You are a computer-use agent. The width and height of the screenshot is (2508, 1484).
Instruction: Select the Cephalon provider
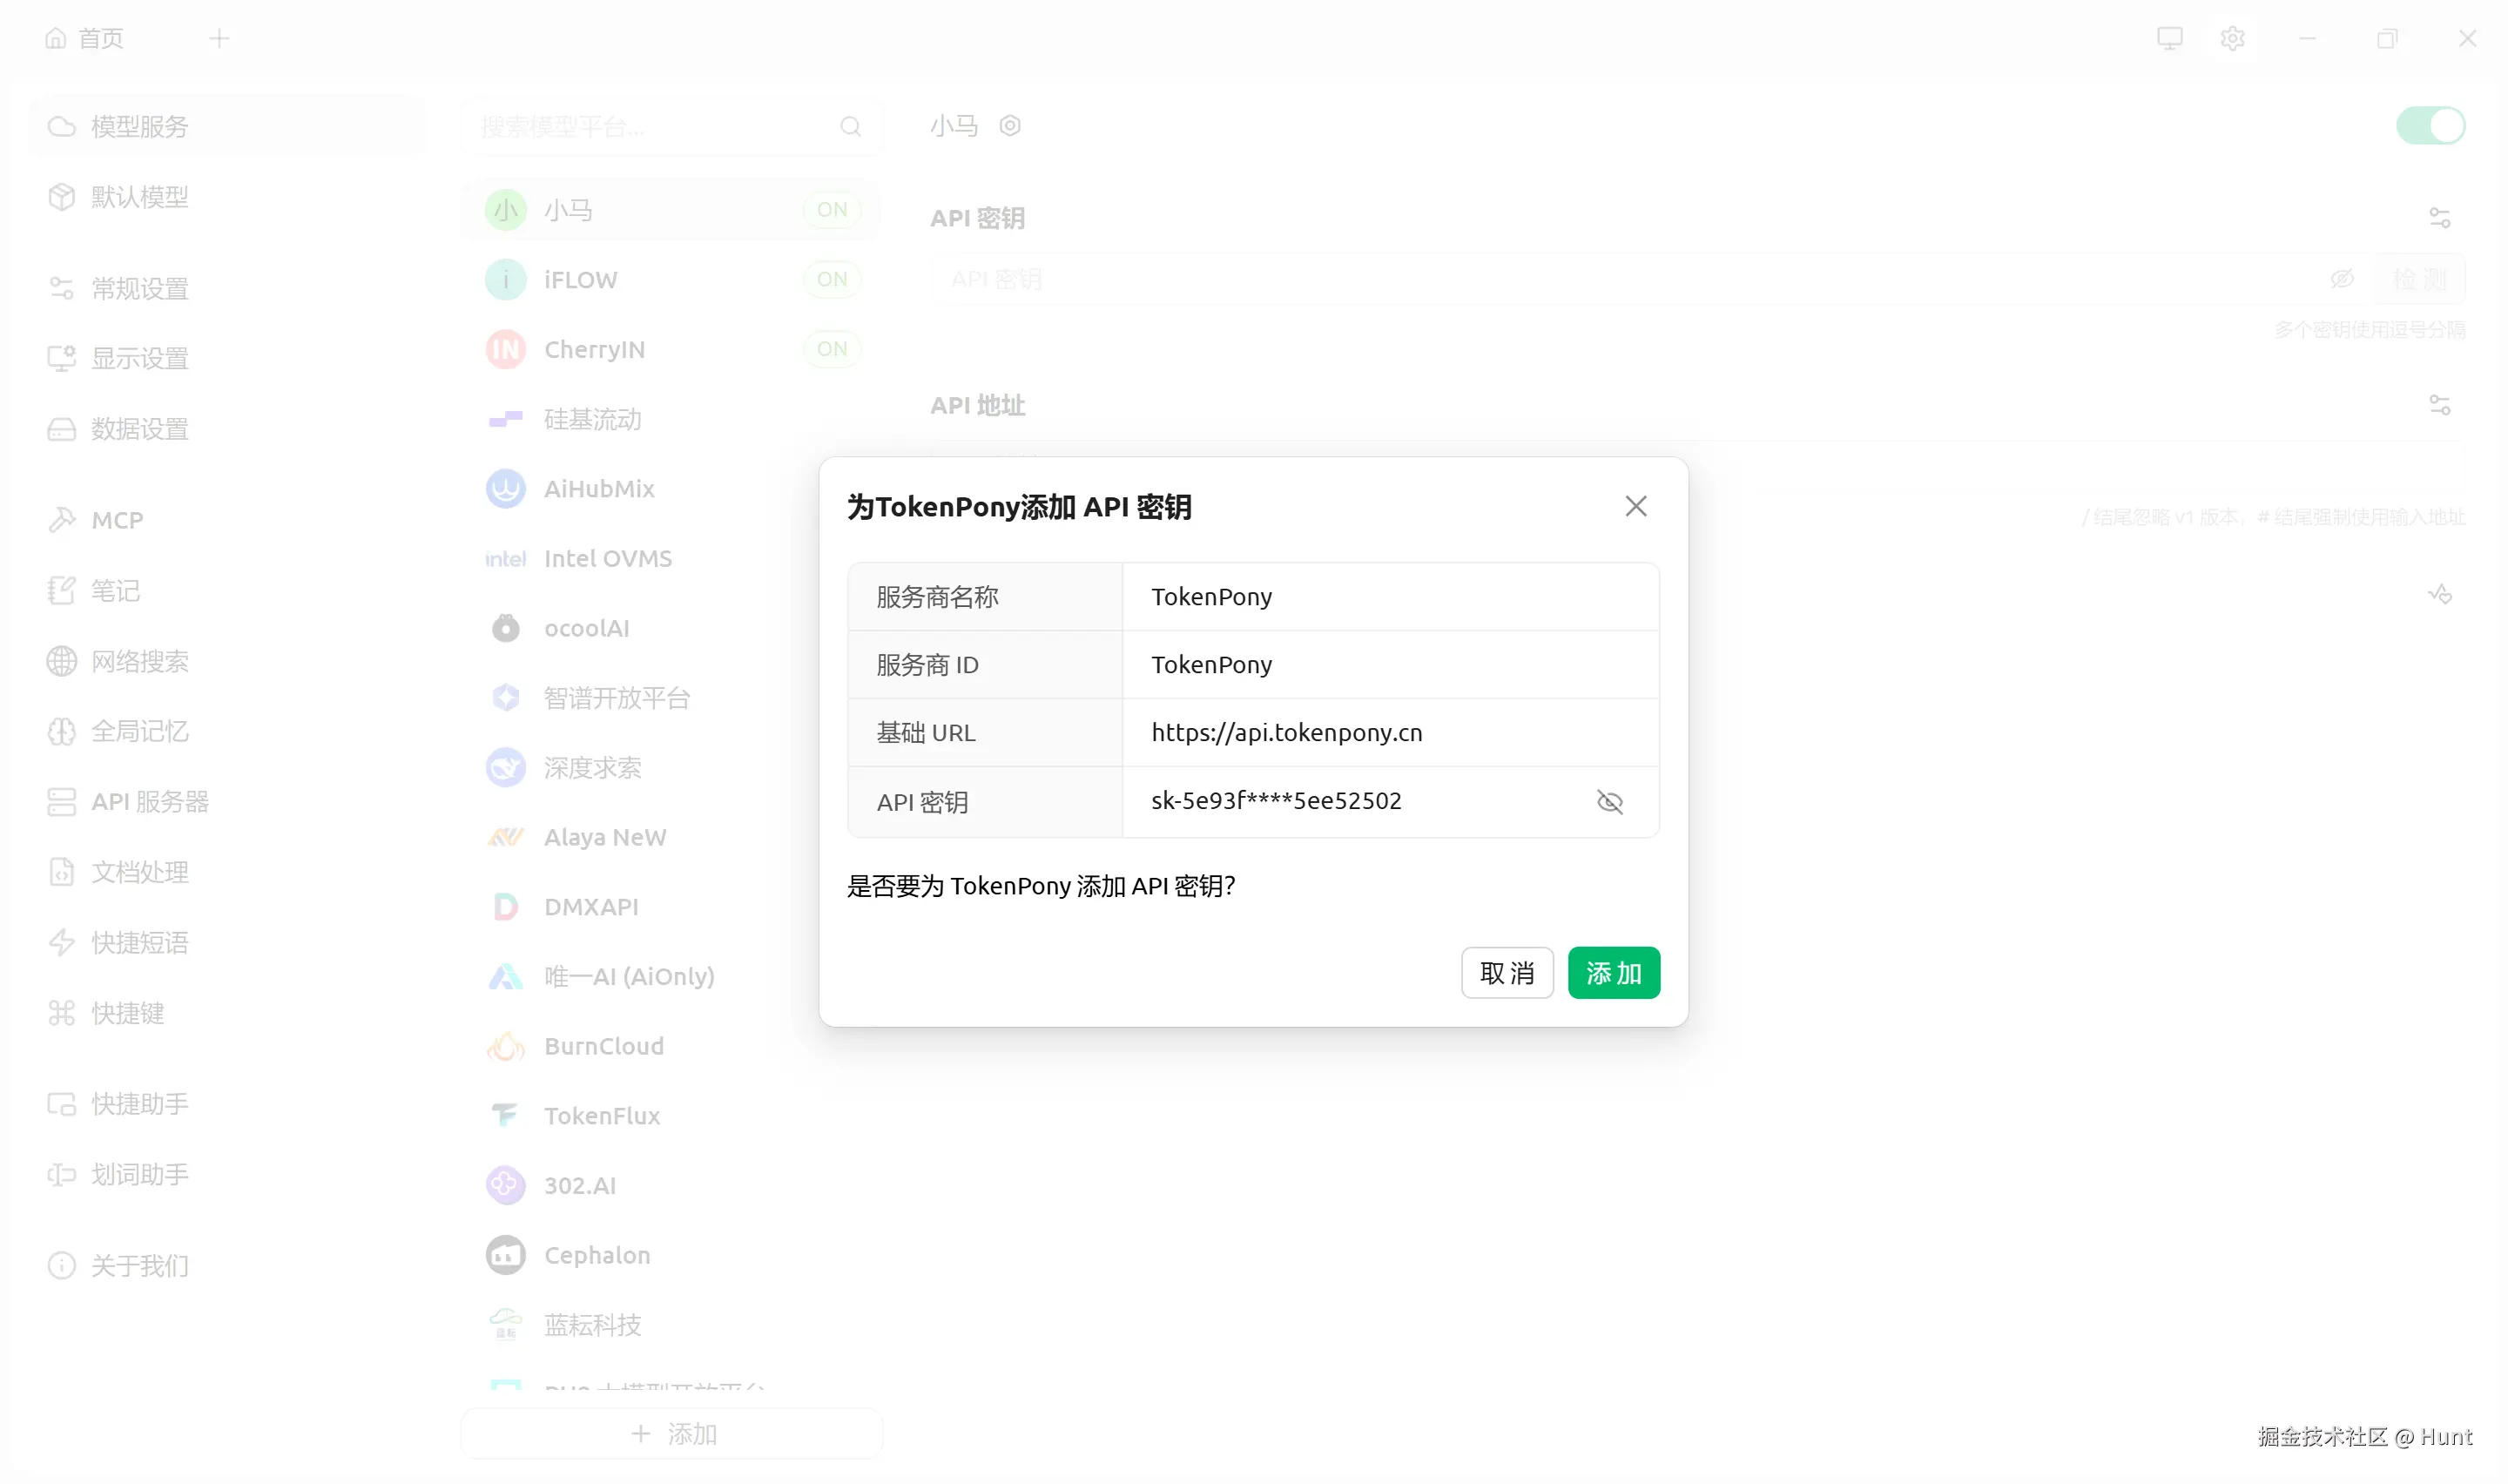tap(596, 1255)
